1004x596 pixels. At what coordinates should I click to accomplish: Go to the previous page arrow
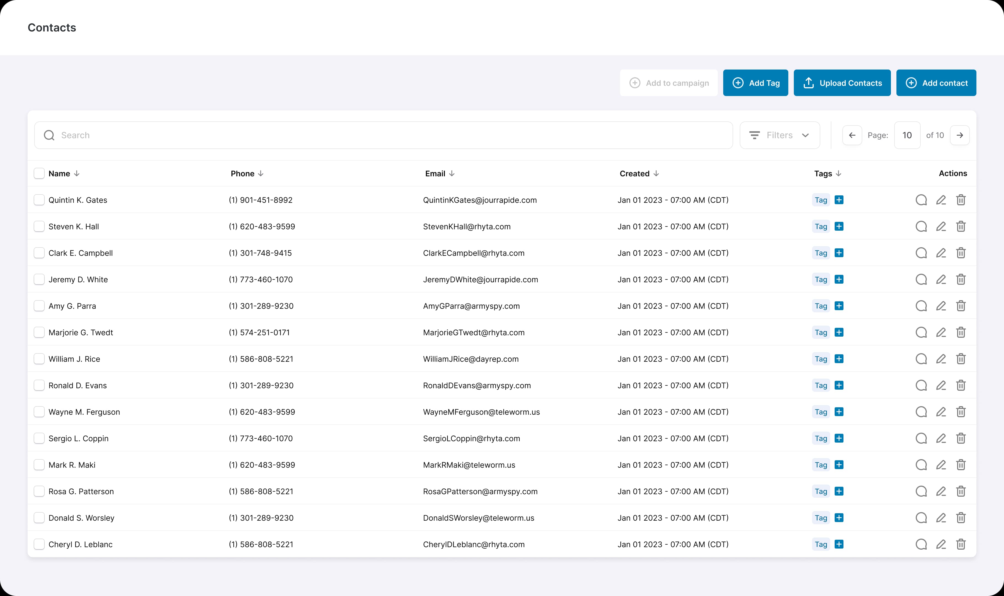pyautogui.click(x=852, y=135)
